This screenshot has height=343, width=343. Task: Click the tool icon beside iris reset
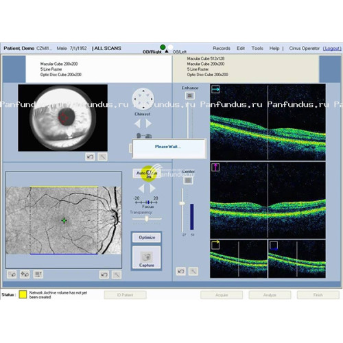click(x=102, y=157)
